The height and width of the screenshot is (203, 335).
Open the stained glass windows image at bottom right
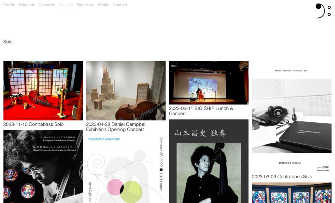(x=291, y=193)
